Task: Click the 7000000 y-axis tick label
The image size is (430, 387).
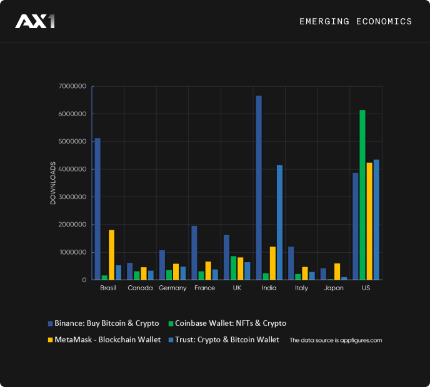Action: tap(71, 87)
